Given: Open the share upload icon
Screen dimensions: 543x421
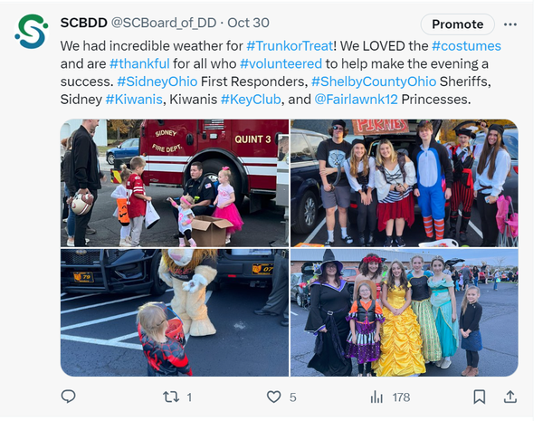Looking at the screenshot, I should pos(510,397).
